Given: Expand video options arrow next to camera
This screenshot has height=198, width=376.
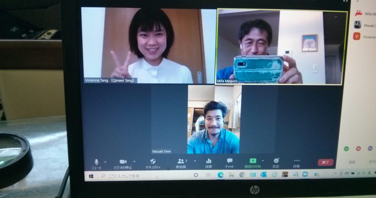Looking at the screenshot, I should coord(134,161).
